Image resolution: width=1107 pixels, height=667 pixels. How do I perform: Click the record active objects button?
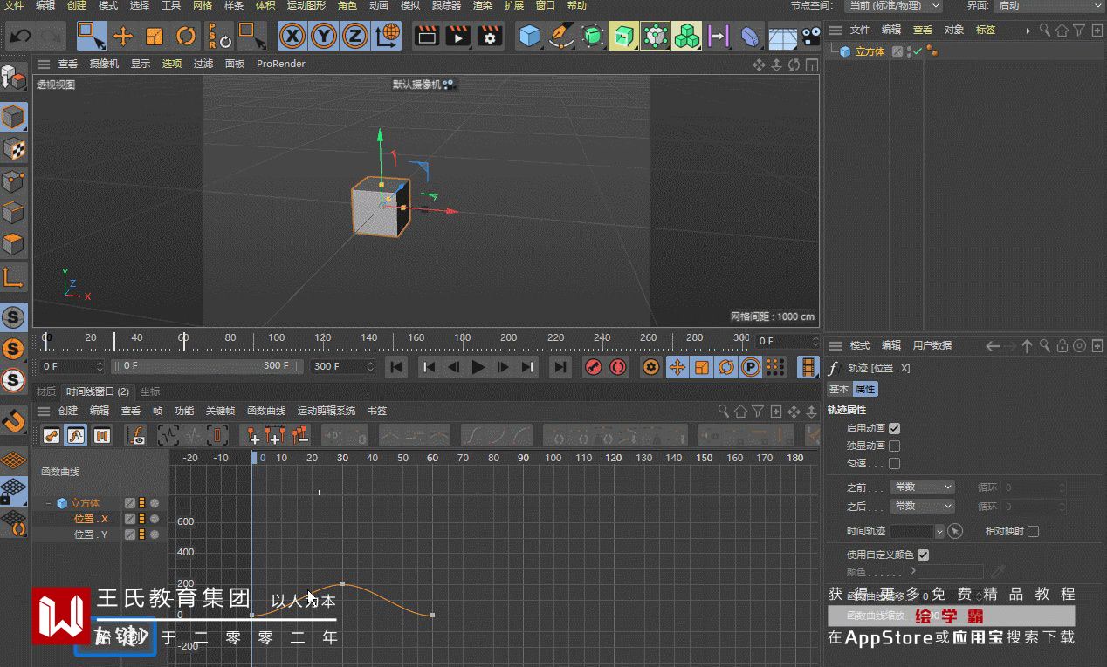594,367
